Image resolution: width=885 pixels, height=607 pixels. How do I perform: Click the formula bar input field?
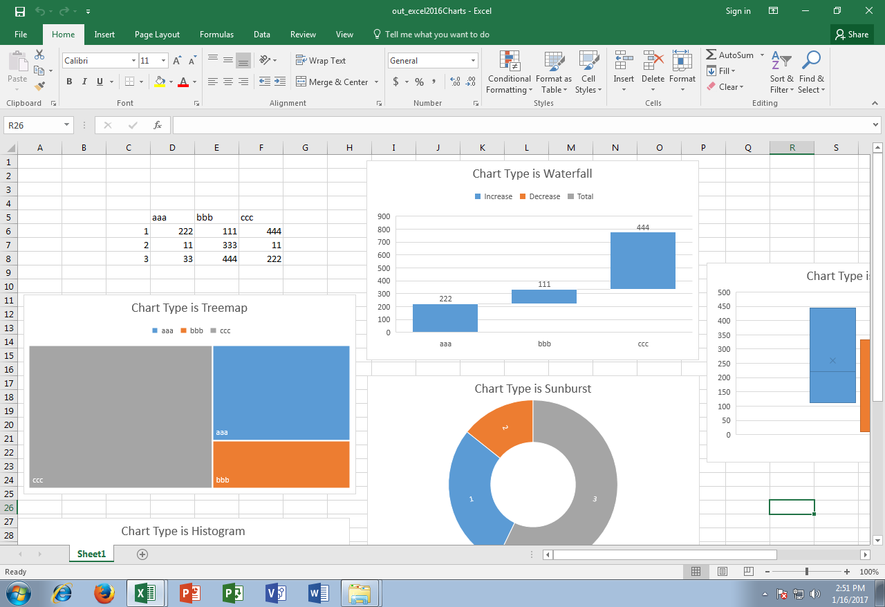pyautogui.click(x=519, y=125)
